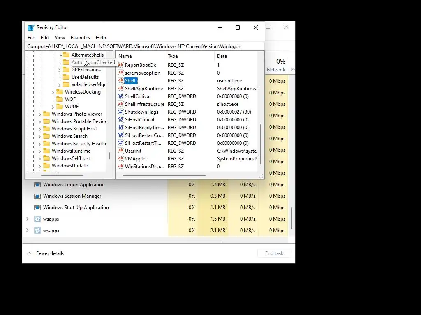Click the Registry Editor title bar icon

click(x=31, y=27)
